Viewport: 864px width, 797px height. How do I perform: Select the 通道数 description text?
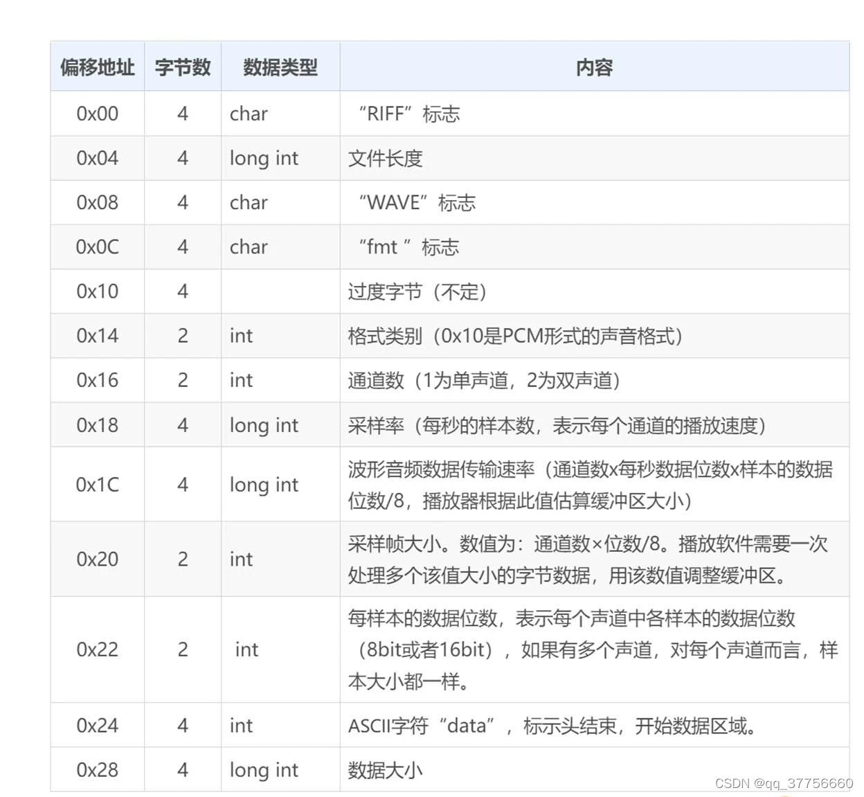[x=483, y=380]
